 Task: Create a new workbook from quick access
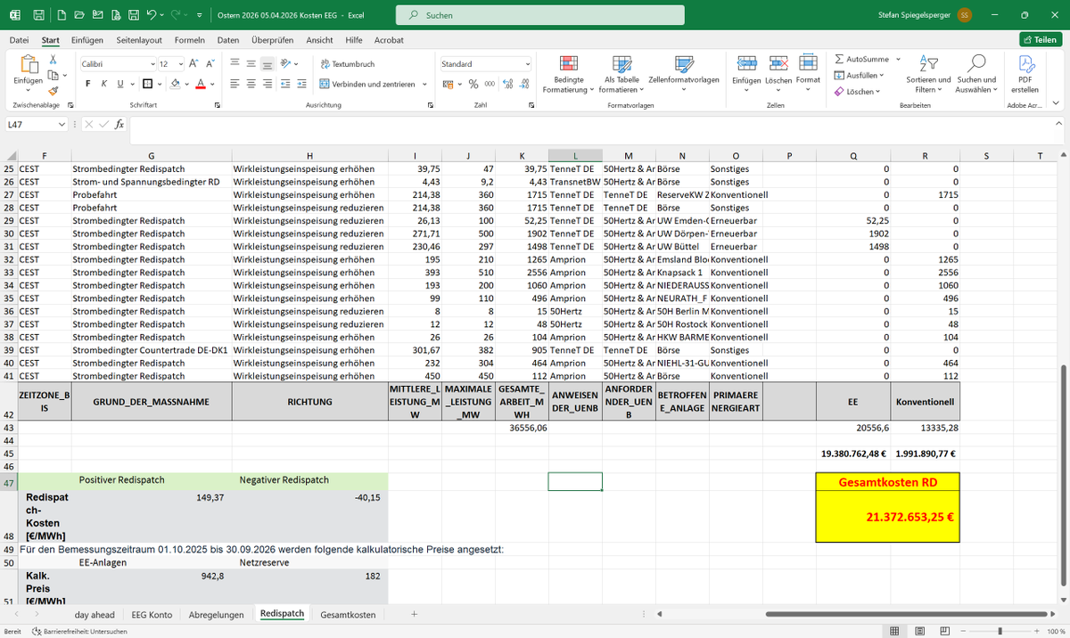[x=61, y=15]
